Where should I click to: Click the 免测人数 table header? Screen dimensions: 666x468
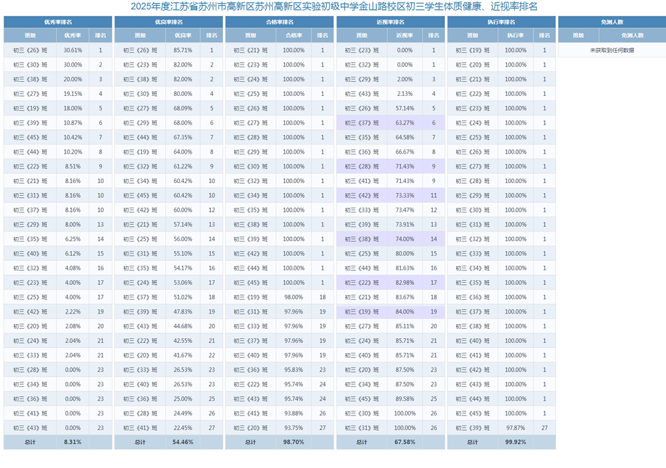pos(612,22)
